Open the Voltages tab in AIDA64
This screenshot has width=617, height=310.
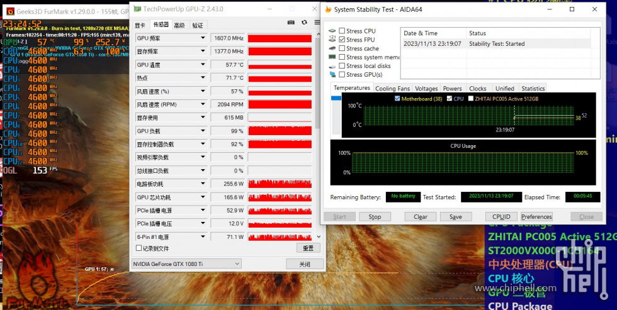coord(426,89)
